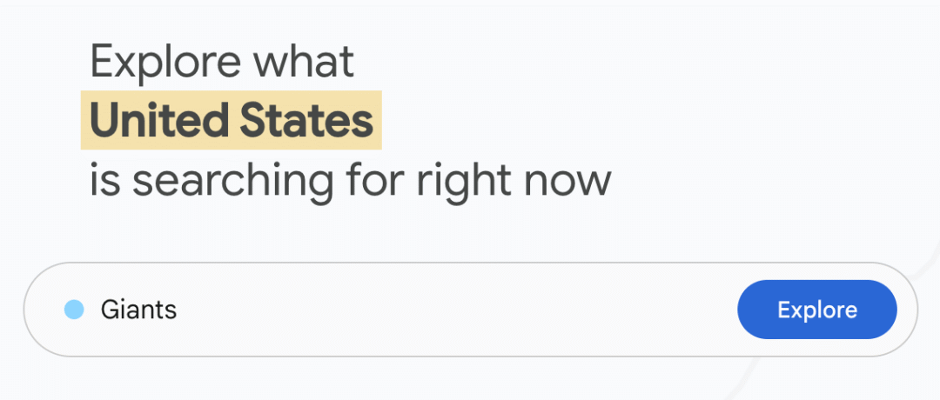Click the word "what" in the heading
The image size is (940, 400).
pos(303,62)
